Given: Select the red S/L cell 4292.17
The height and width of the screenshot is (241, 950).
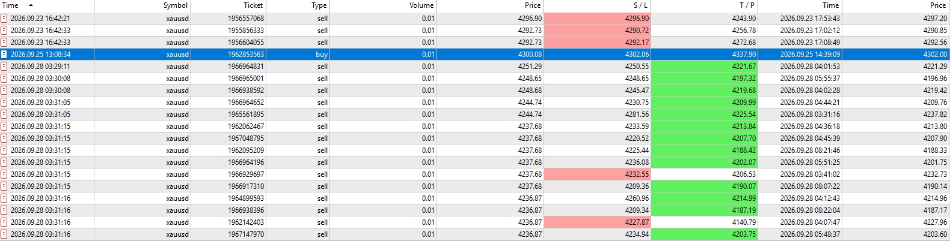Looking at the screenshot, I should point(597,43).
